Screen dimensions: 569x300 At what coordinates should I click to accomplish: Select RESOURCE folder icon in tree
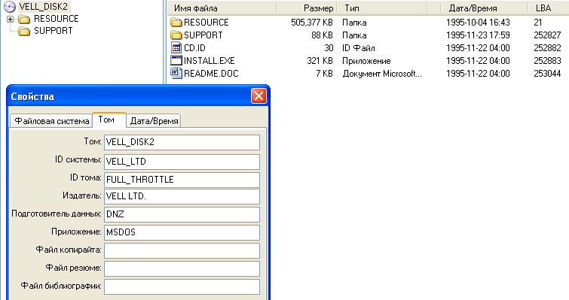(x=24, y=19)
